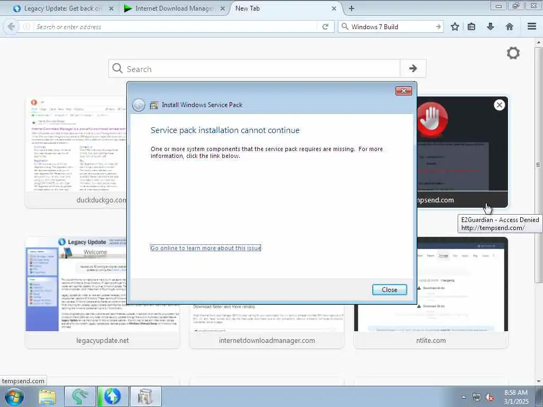543x407 pixels.
Task: Click the back arrow in Service Pack dialog
Action: [x=138, y=105]
